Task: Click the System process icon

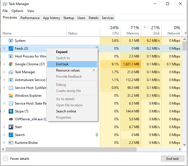Action: 11,41
